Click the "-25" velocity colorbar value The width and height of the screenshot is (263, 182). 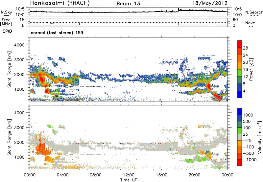click(247, 140)
